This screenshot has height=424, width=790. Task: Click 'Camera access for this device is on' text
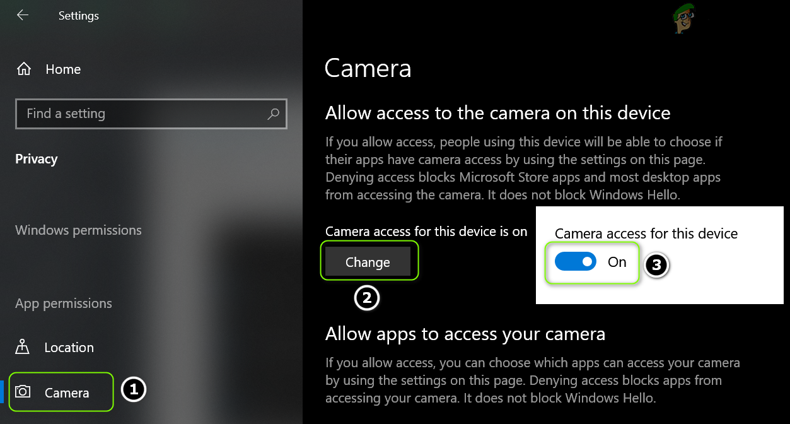pos(426,232)
